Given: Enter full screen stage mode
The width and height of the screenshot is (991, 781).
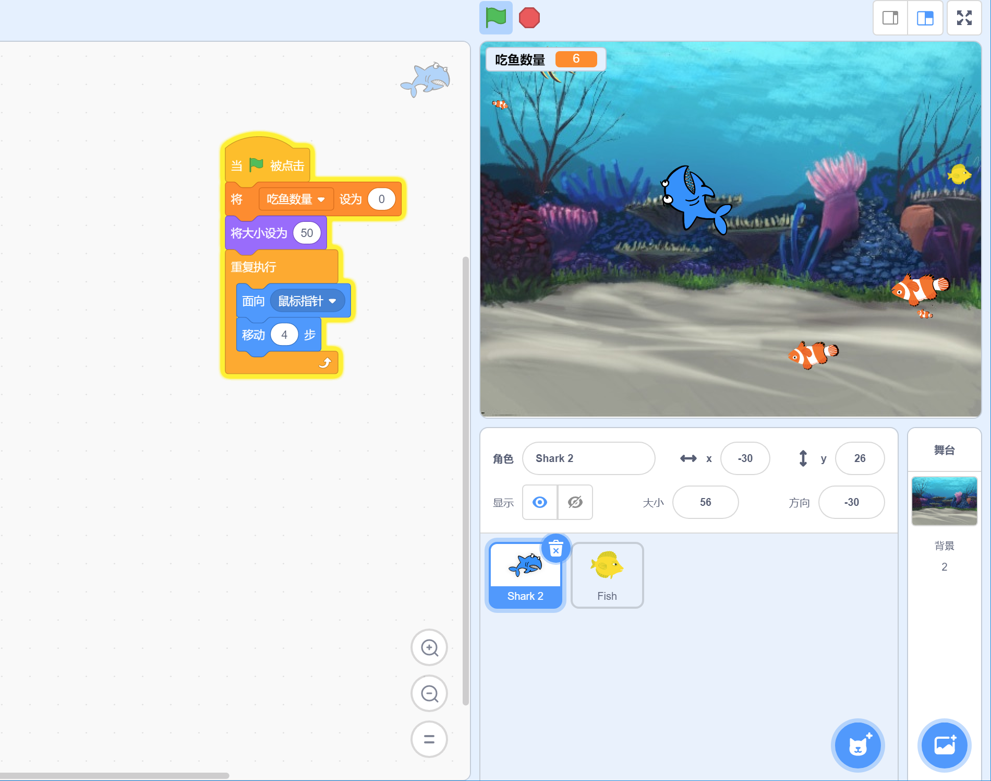Looking at the screenshot, I should 964,18.
